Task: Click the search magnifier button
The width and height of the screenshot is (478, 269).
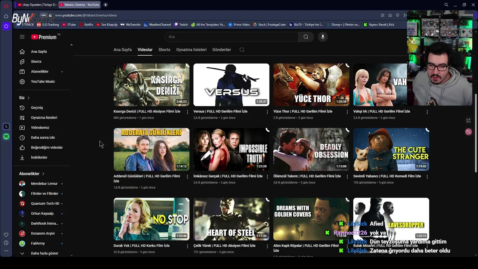Action: [x=306, y=37]
